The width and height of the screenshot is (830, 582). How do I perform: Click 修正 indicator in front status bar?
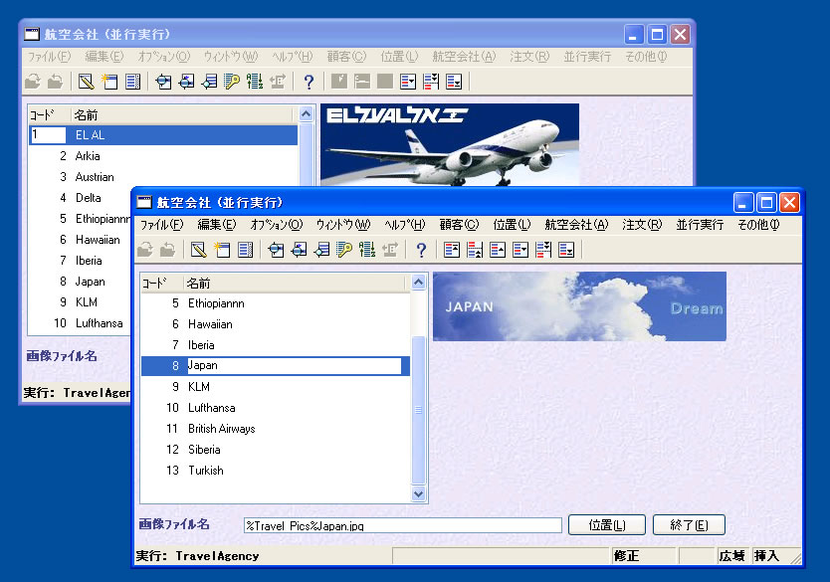(642, 555)
